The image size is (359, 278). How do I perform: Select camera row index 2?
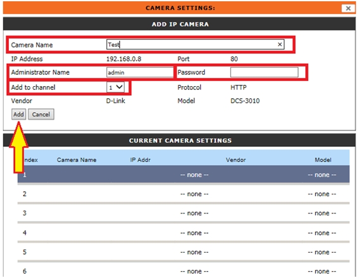coord(184,194)
